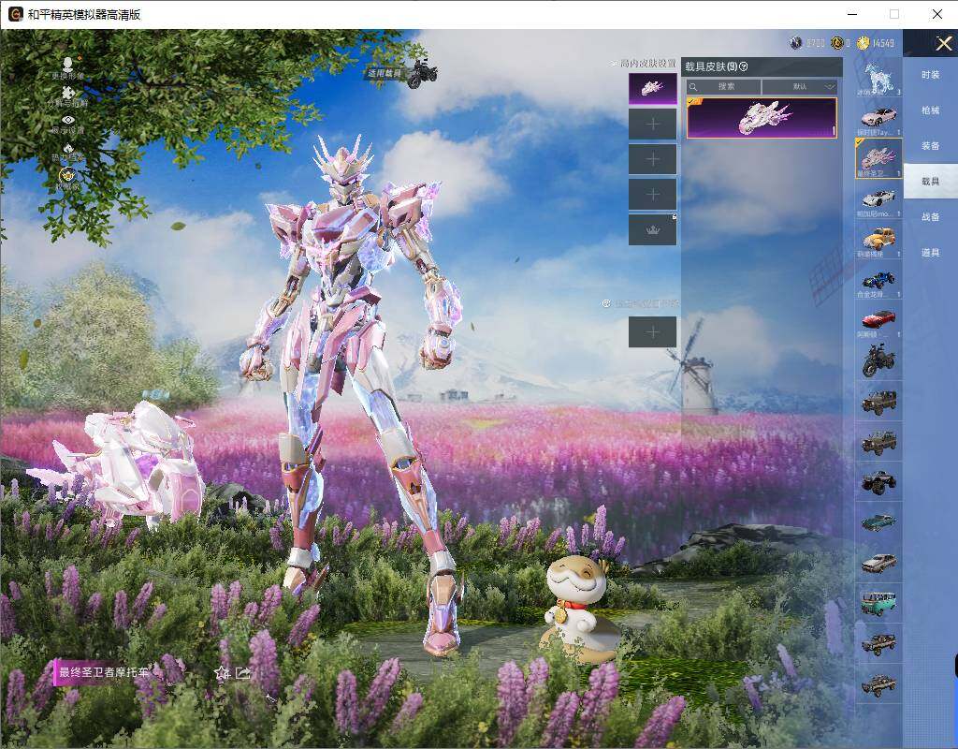
Task: Click the emulator app icon in title bar
Action: click(15, 14)
